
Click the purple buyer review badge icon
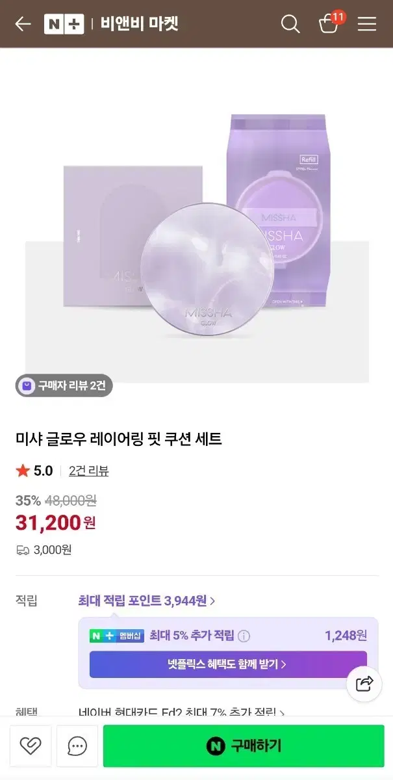(x=27, y=385)
